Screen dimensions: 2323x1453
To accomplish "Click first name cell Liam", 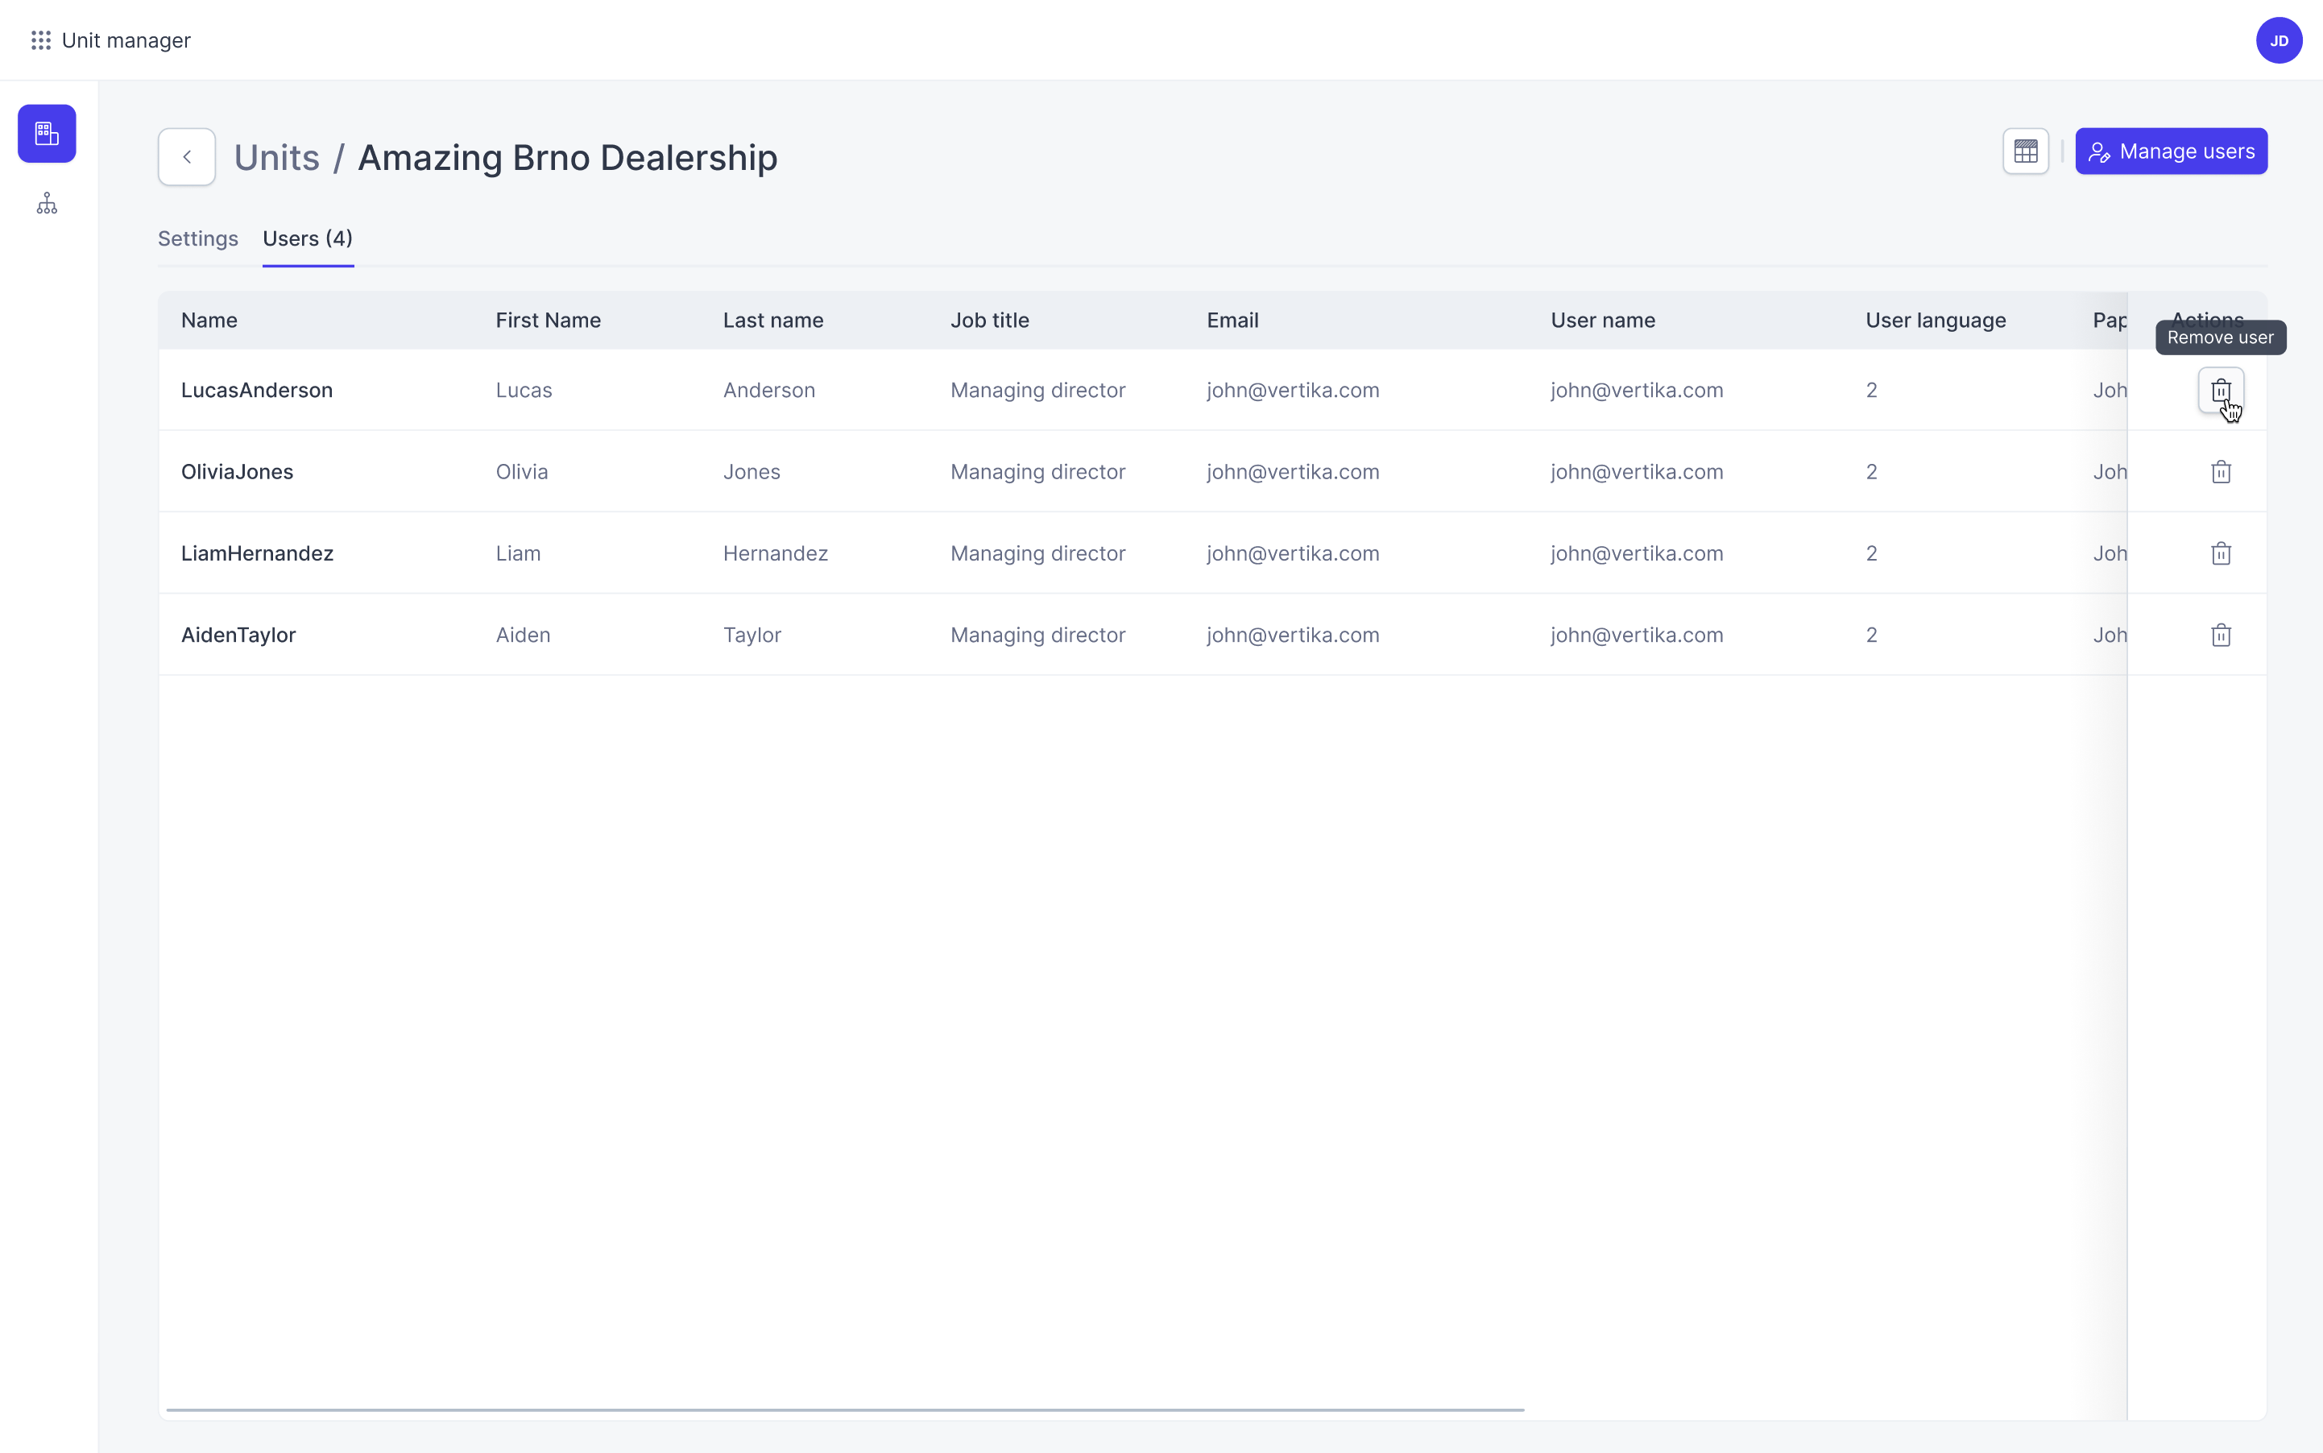I will (x=518, y=553).
